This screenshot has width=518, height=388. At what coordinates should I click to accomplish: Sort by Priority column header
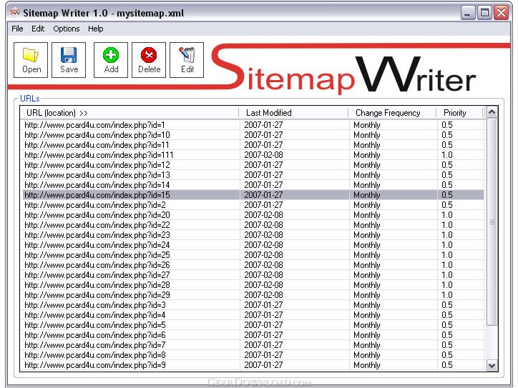point(459,113)
